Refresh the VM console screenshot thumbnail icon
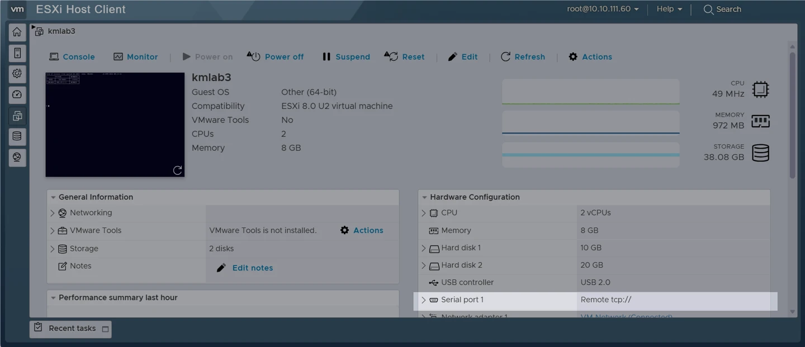Viewport: 805px width, 347px height. click(x=177, y=170)
